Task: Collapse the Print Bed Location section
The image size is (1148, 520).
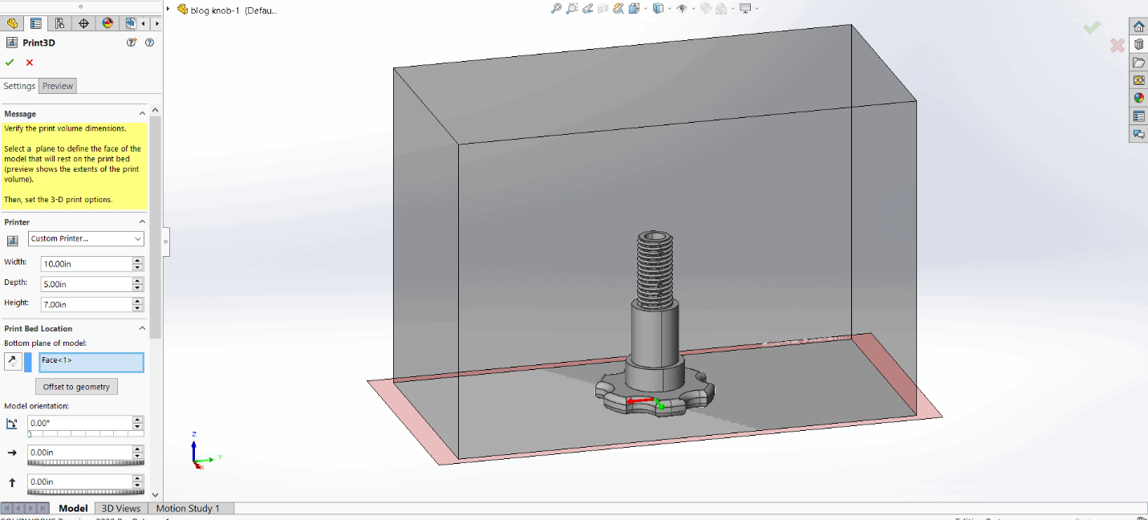Action: point(143,328)
